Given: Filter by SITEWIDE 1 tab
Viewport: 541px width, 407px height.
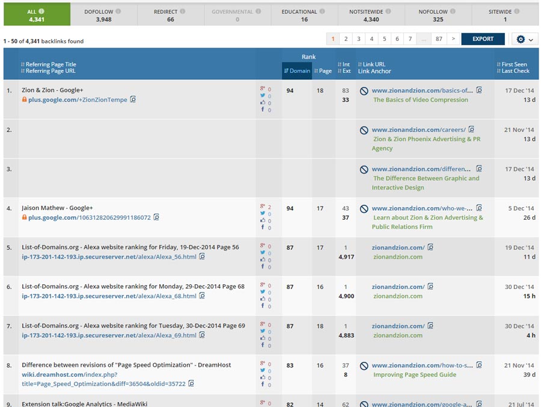Looking at the screenshot, I should click(x=505, y=14).
